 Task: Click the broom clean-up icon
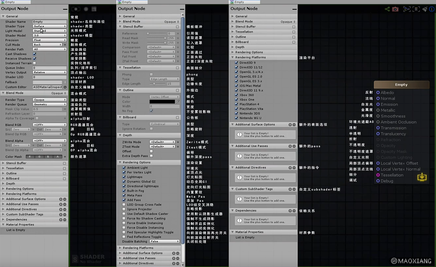(425, 9)
